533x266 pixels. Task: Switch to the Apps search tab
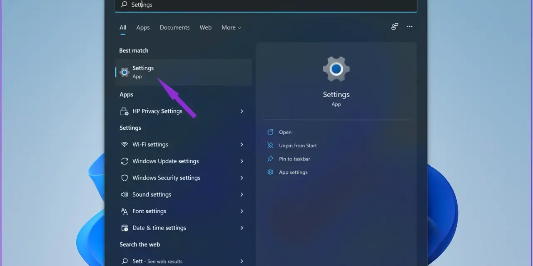coord(143,27)
